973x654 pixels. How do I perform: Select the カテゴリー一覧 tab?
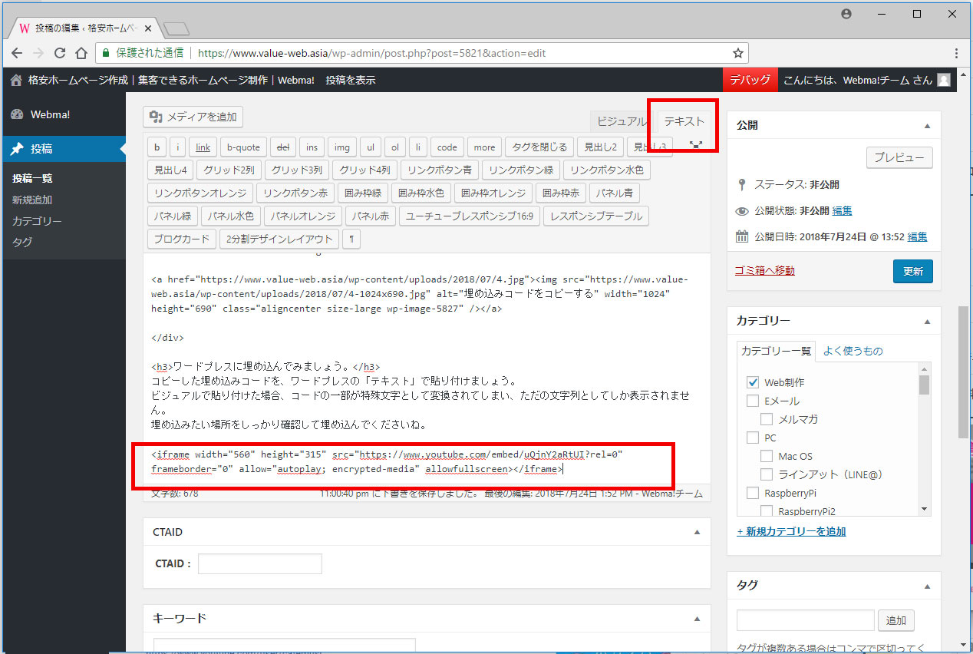(x=776, y=351)
